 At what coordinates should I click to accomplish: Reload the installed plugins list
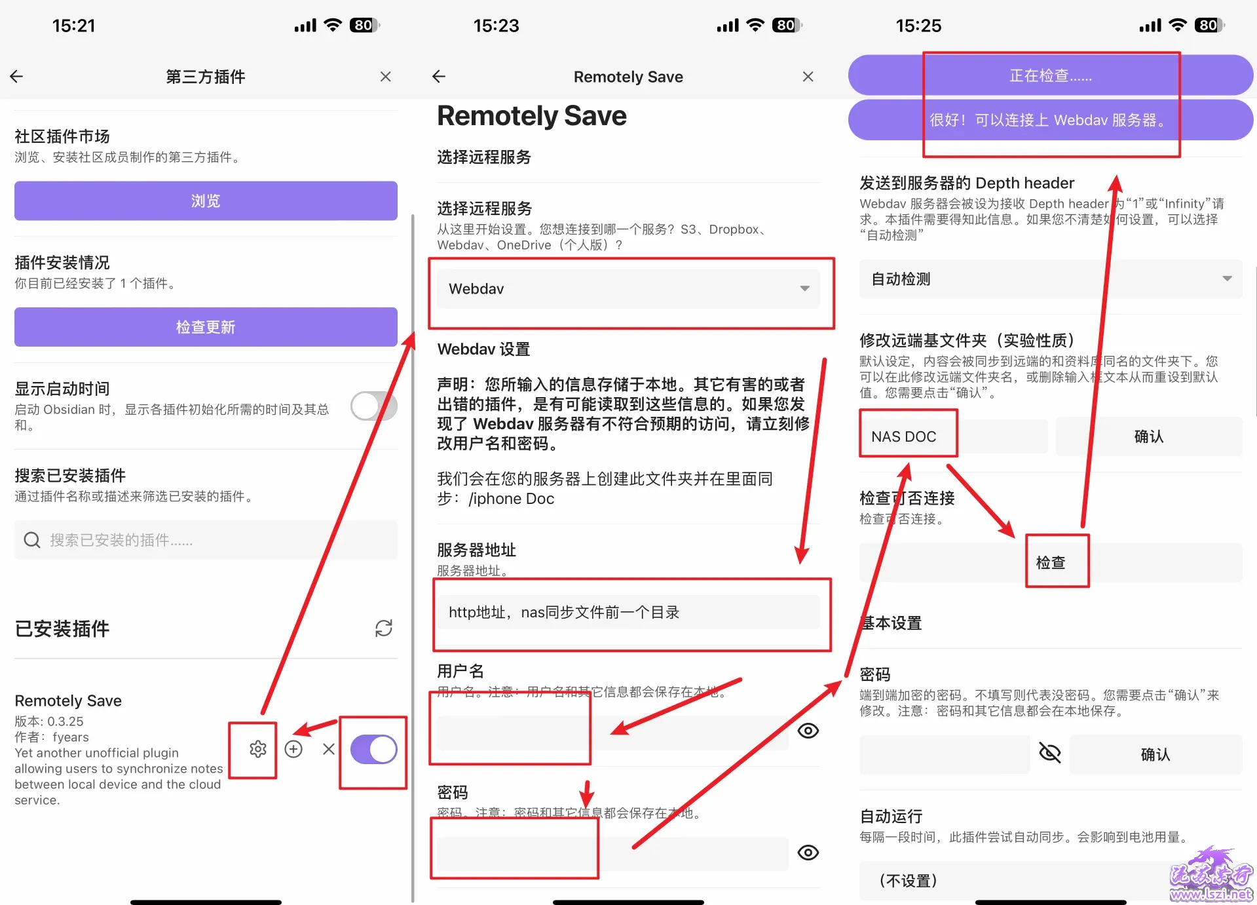pos(384,628)
